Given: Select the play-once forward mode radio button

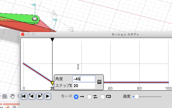Looking at the screenshot, I should click(76, 97).
